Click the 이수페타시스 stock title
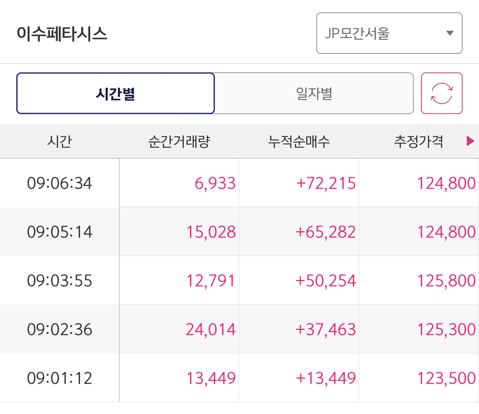479x414 pixels. [62, 33]
